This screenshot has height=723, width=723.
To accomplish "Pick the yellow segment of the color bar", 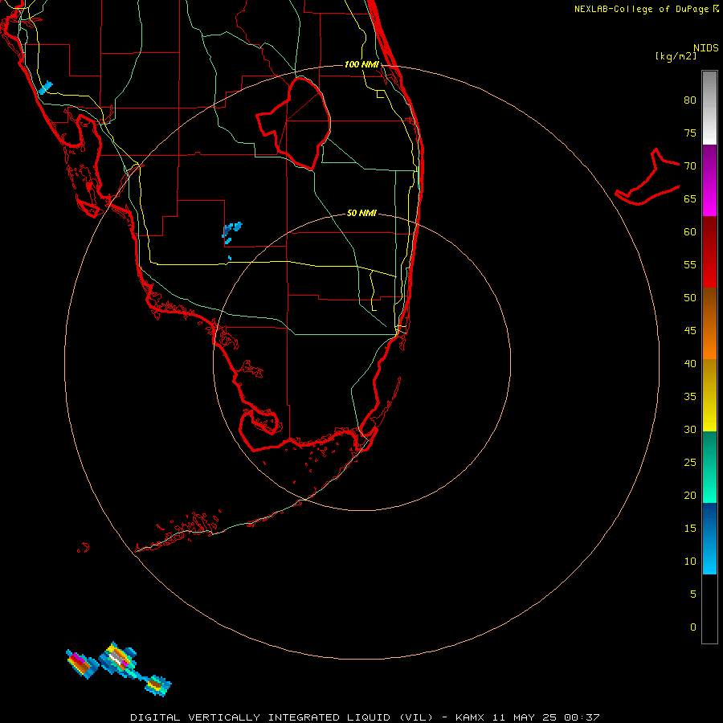I will coord(709,395).
